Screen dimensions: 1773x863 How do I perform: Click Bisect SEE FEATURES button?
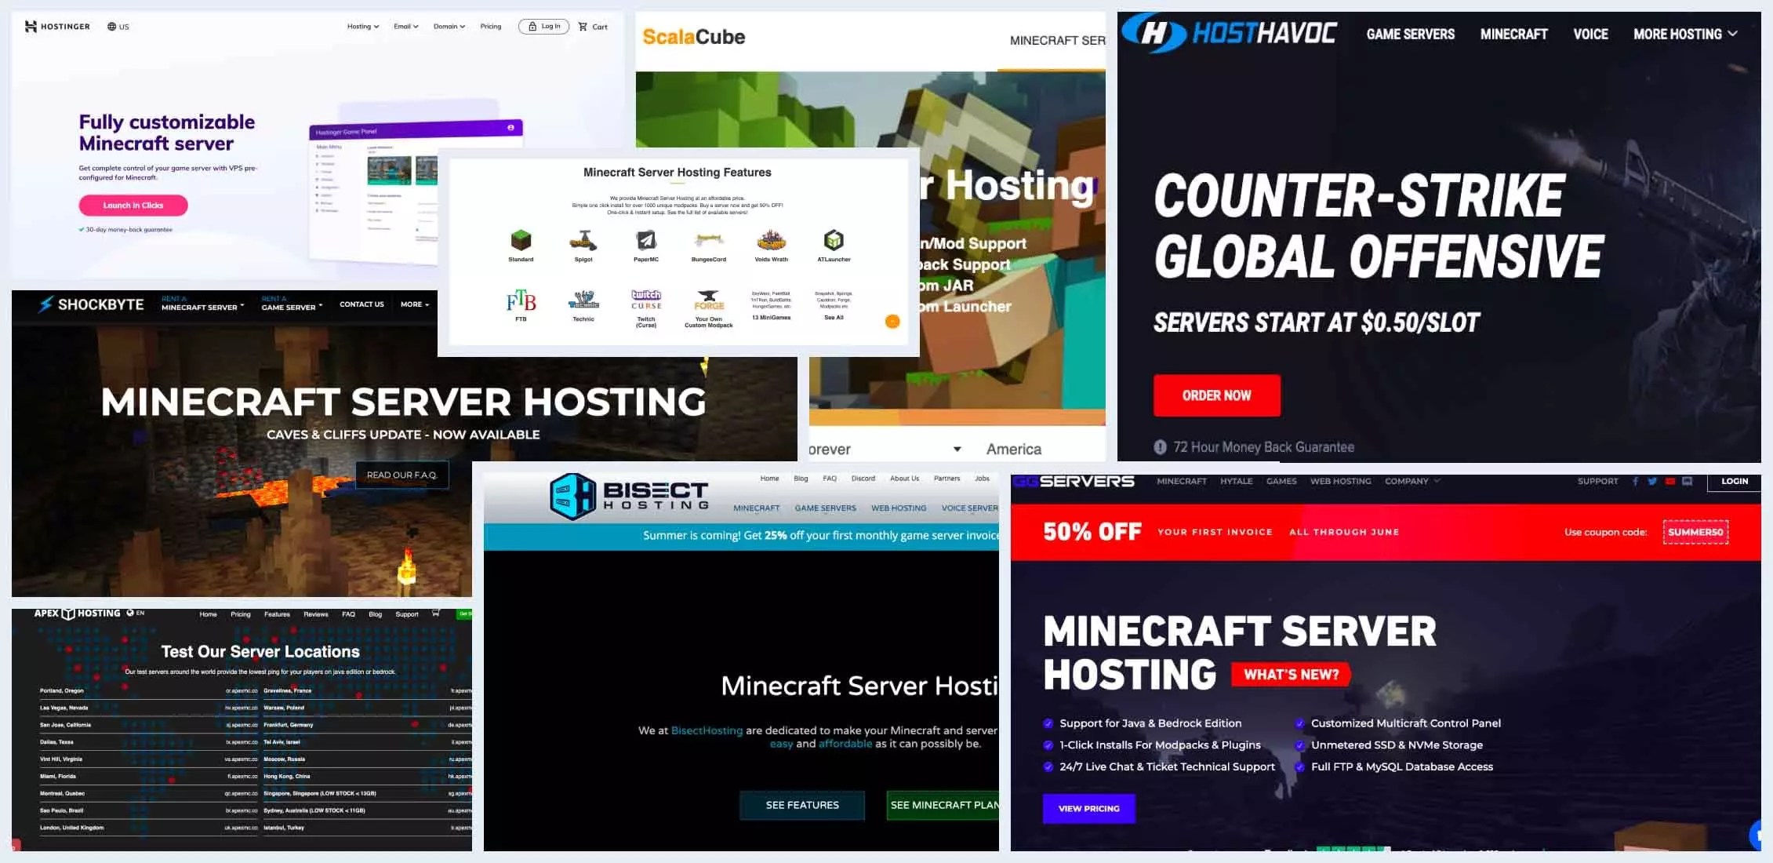coord(802,805)
